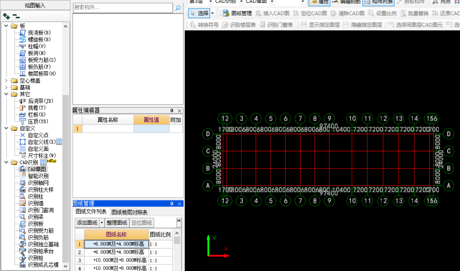Click 显示指定图层 toolbar button
460x271 pixels.
(x=320, y=25)
